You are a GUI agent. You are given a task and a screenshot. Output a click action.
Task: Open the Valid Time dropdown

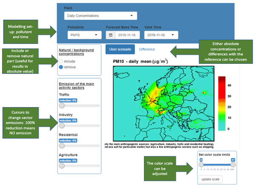pos(161,35)
